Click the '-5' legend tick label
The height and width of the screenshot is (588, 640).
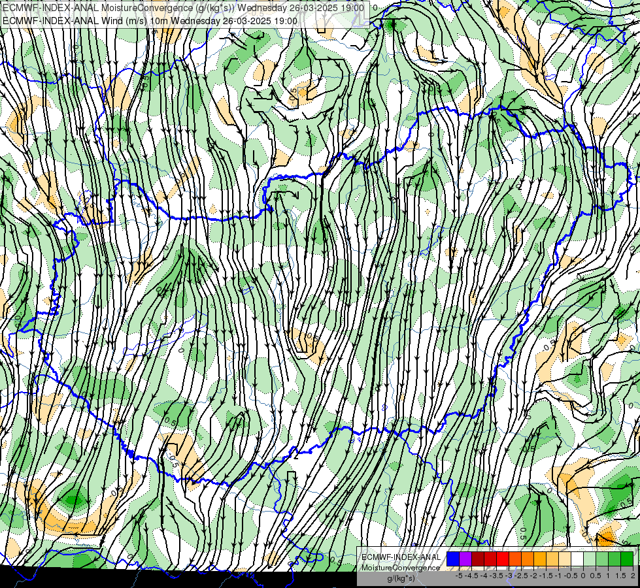click(459, 576)
